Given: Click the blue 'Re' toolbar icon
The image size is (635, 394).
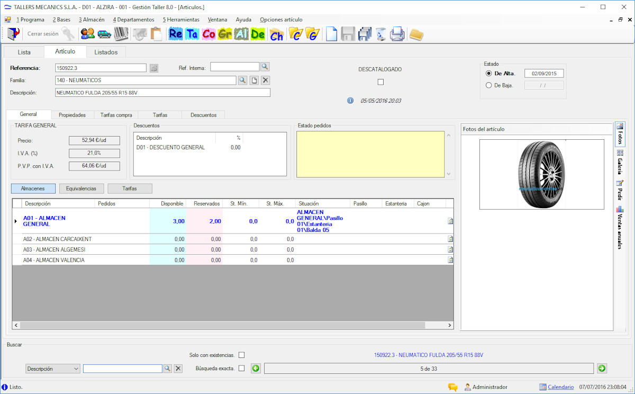Looking at the screenshot, I should [176, 34].
